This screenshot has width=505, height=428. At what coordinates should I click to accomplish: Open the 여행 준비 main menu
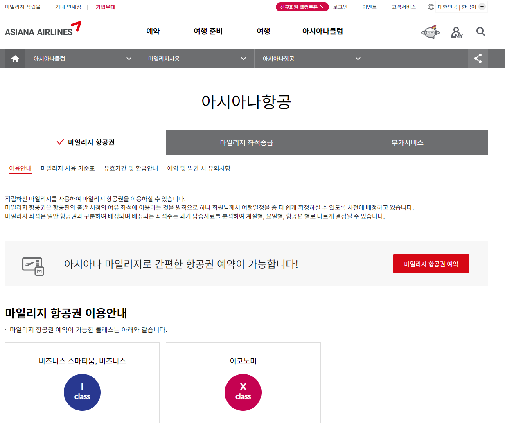pos(208,31)
